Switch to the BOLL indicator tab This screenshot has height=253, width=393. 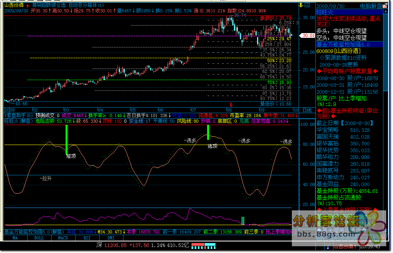[39, 238]
